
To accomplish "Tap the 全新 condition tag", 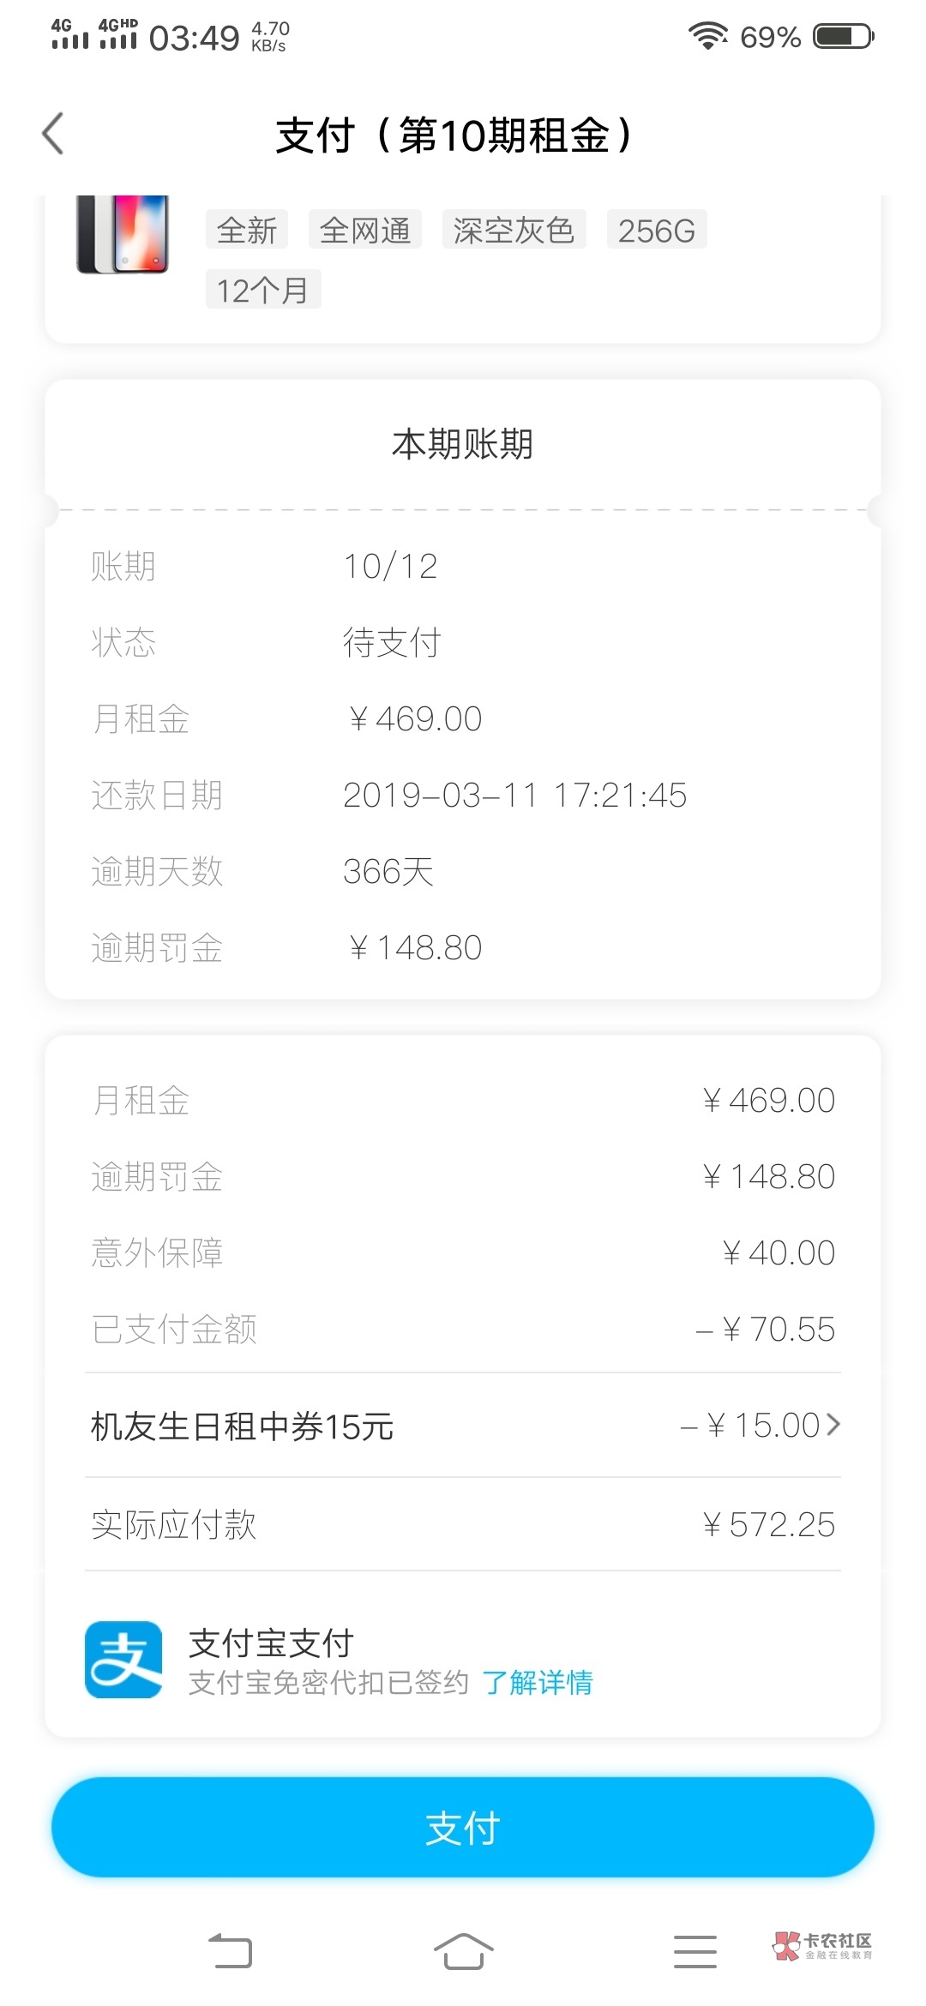I will 247,231.
